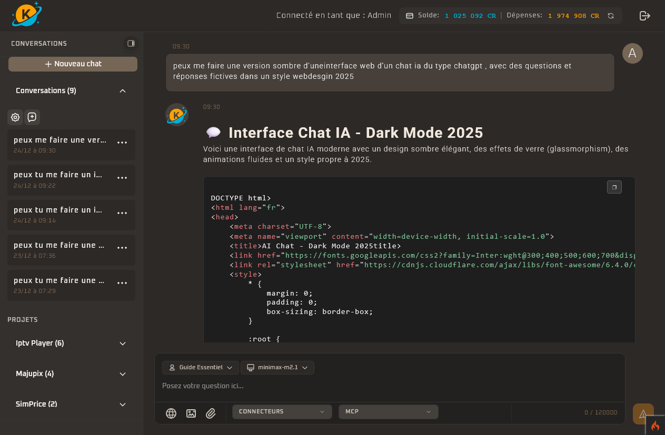Click the paperclip attachment icon
Screen dimensions: 665x435
click(211, 413)
